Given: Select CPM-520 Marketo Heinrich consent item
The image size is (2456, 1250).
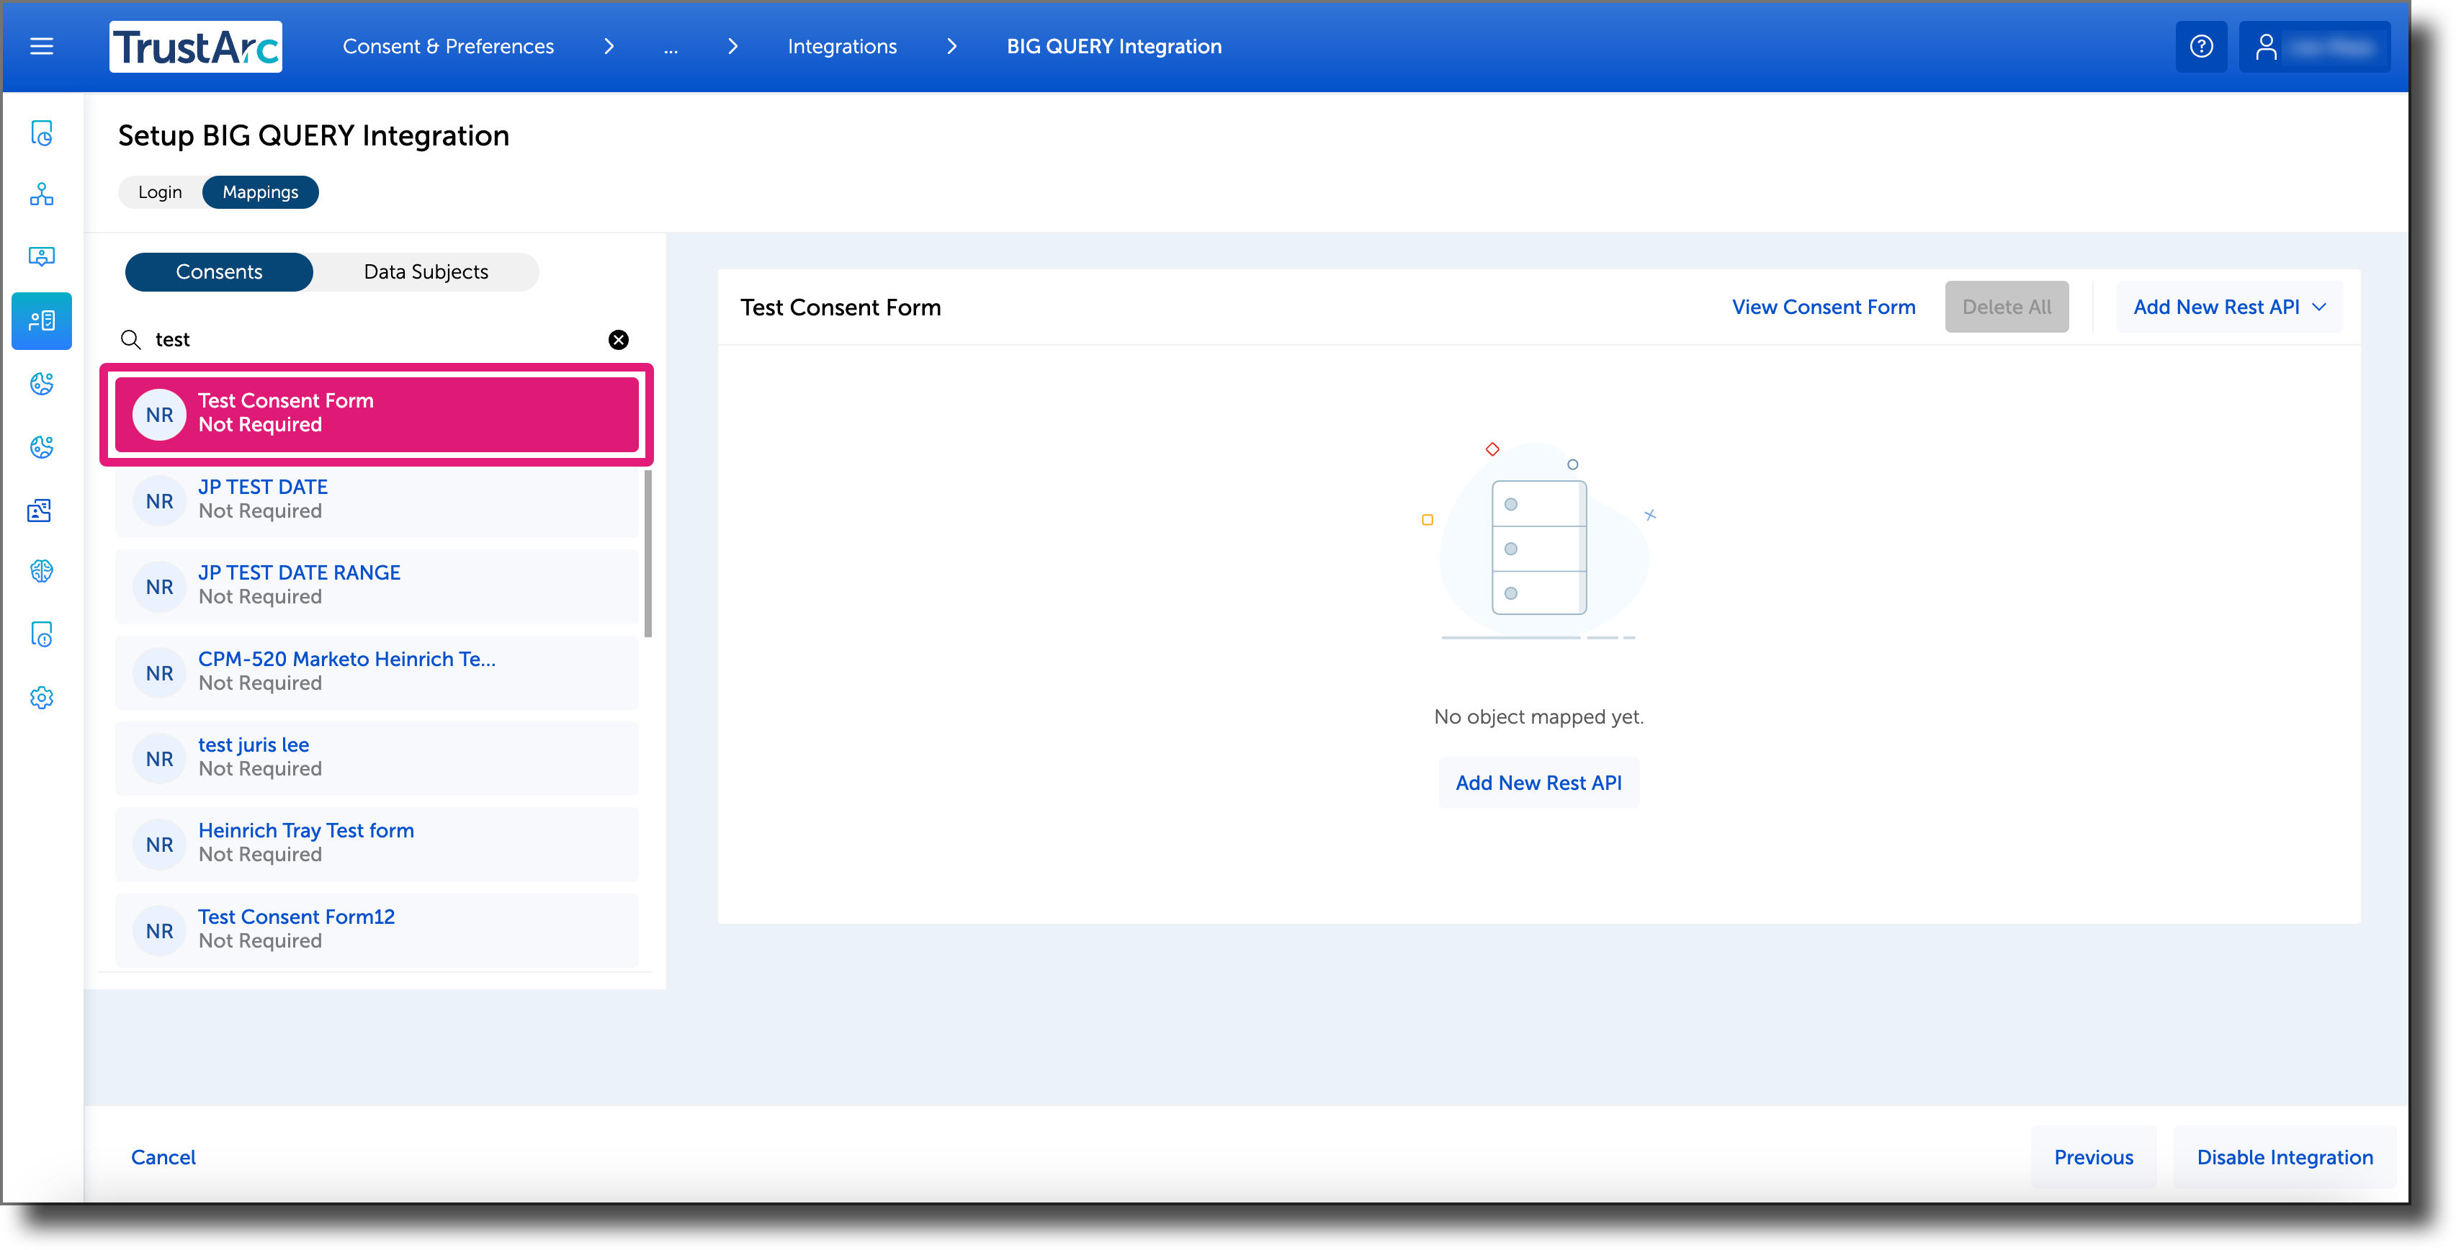Looking at the screenshot, I should pyautogui.click(x=377, y=673).
